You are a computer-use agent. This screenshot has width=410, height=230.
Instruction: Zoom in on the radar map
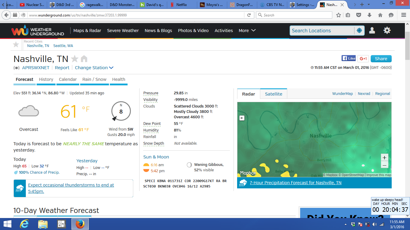click(384, 157)
